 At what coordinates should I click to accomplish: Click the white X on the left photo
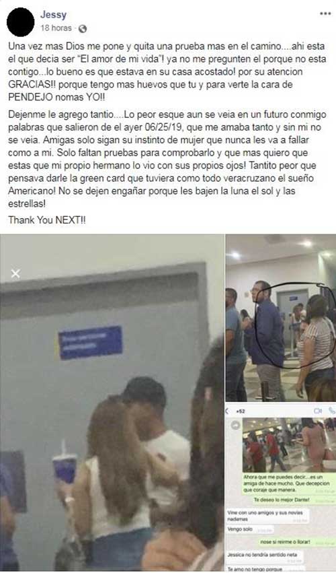coord(15,273)
